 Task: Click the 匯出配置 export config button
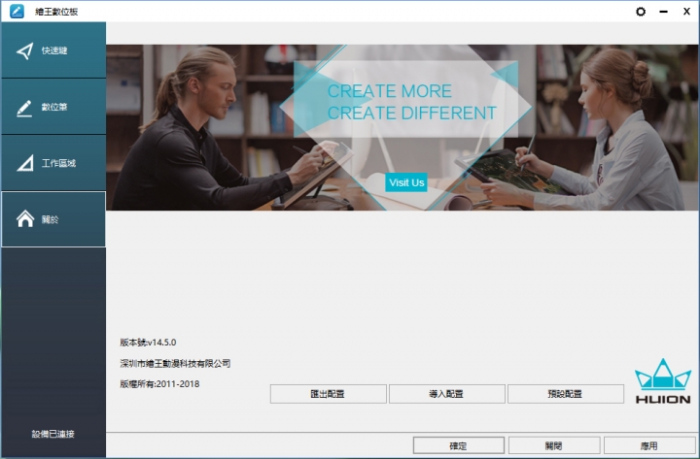pos(329,394)
